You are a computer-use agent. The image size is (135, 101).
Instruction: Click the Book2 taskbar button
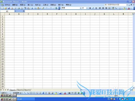(26, 99)
